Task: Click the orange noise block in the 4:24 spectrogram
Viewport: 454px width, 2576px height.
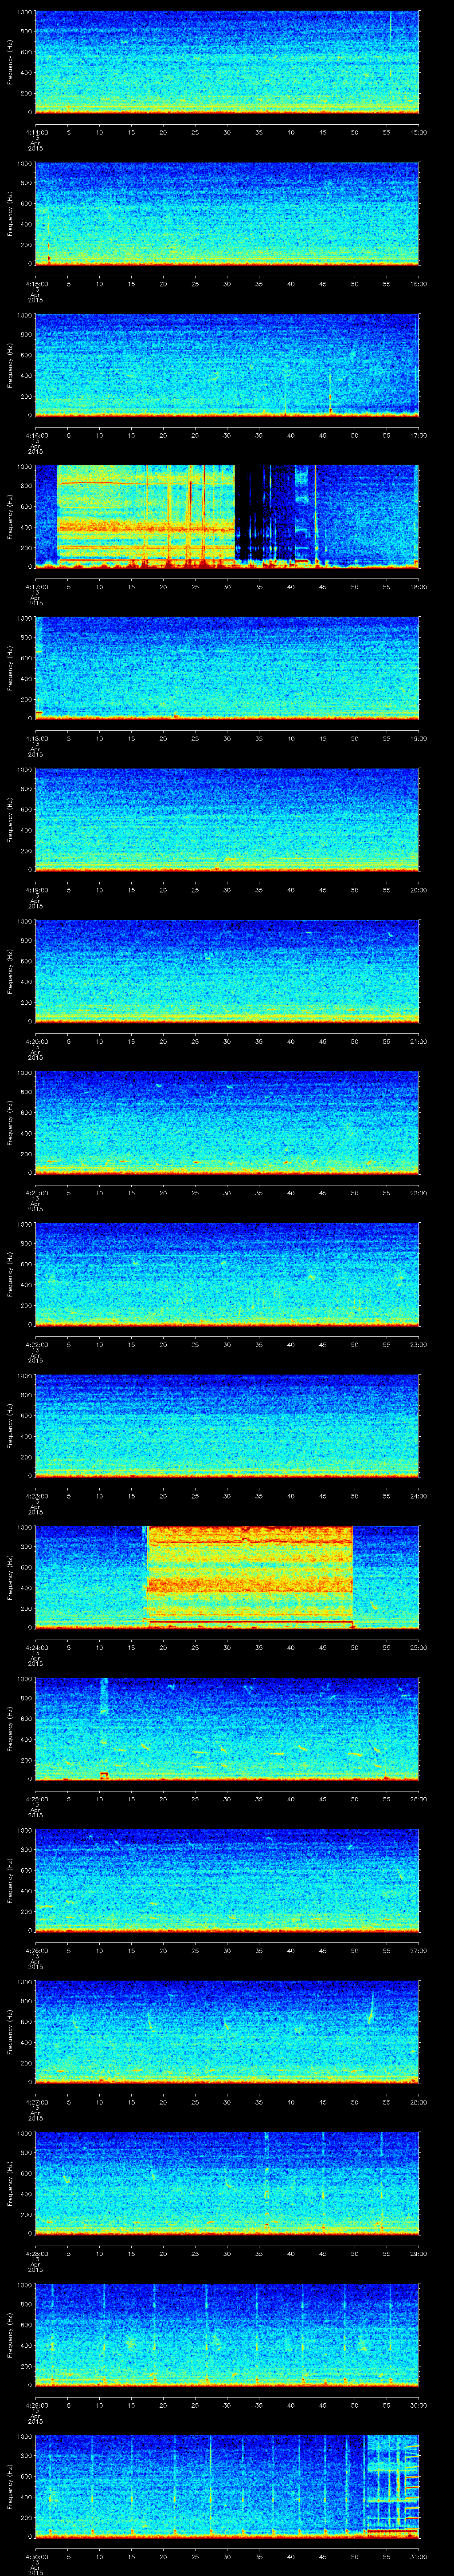Action: pos(250,1577)
